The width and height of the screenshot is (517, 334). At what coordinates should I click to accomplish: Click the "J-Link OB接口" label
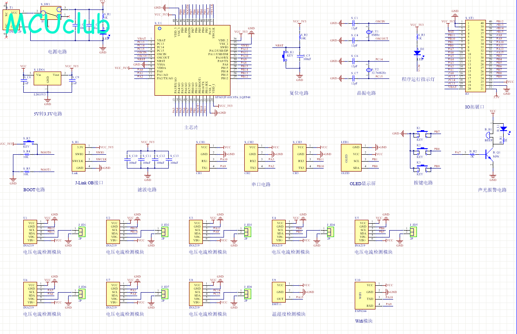[x=89, y=183]
